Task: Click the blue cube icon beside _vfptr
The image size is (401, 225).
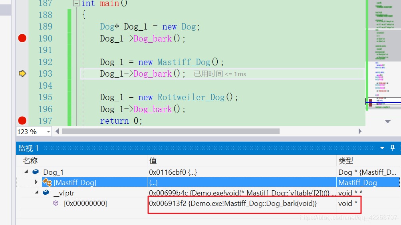Action: (x=46, y=193)
